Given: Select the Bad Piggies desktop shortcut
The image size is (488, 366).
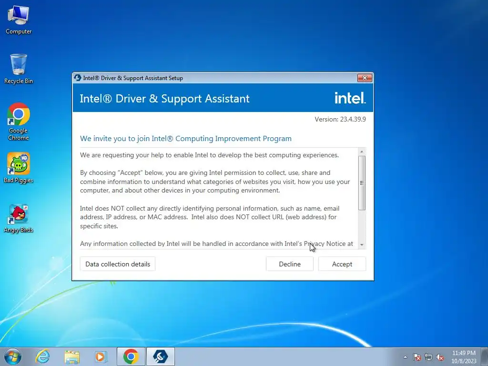Looking at the screenshot, I should pyautogui.click(x=19, y=168).
